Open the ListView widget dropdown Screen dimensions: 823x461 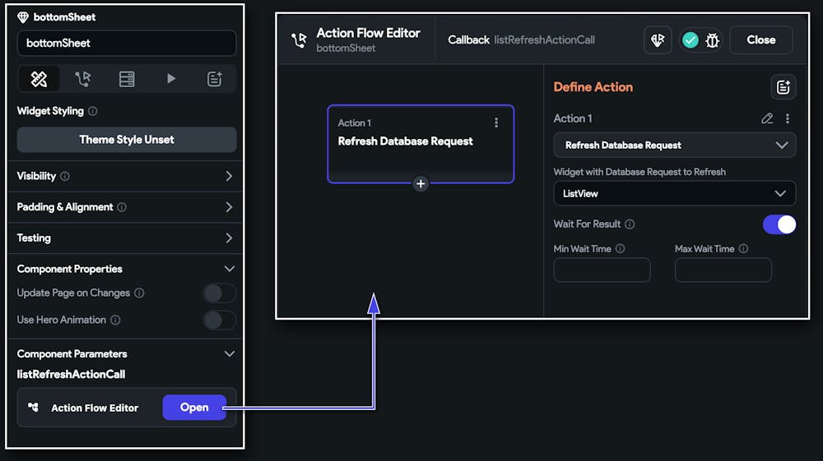[675, 193]
